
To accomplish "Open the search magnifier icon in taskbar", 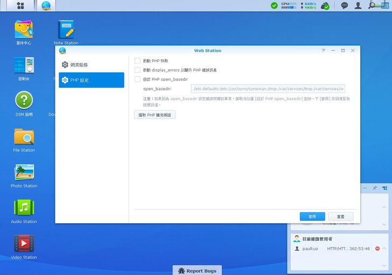I will click(372, 5).
